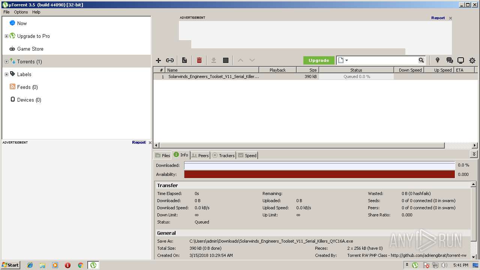Open the Help menu
The image size is (480, 270).
[x=36, y=12]
